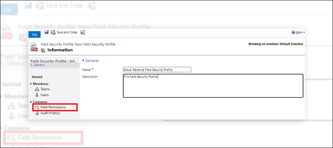The image size is (333, 148).
Task: Click into the Name input field
Action: click(157, 70)
